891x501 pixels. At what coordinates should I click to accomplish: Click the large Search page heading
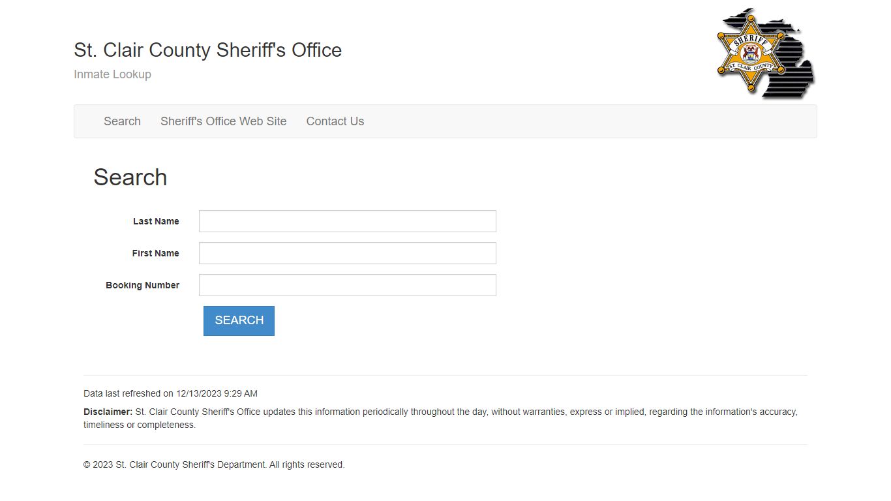coord(130,177)
